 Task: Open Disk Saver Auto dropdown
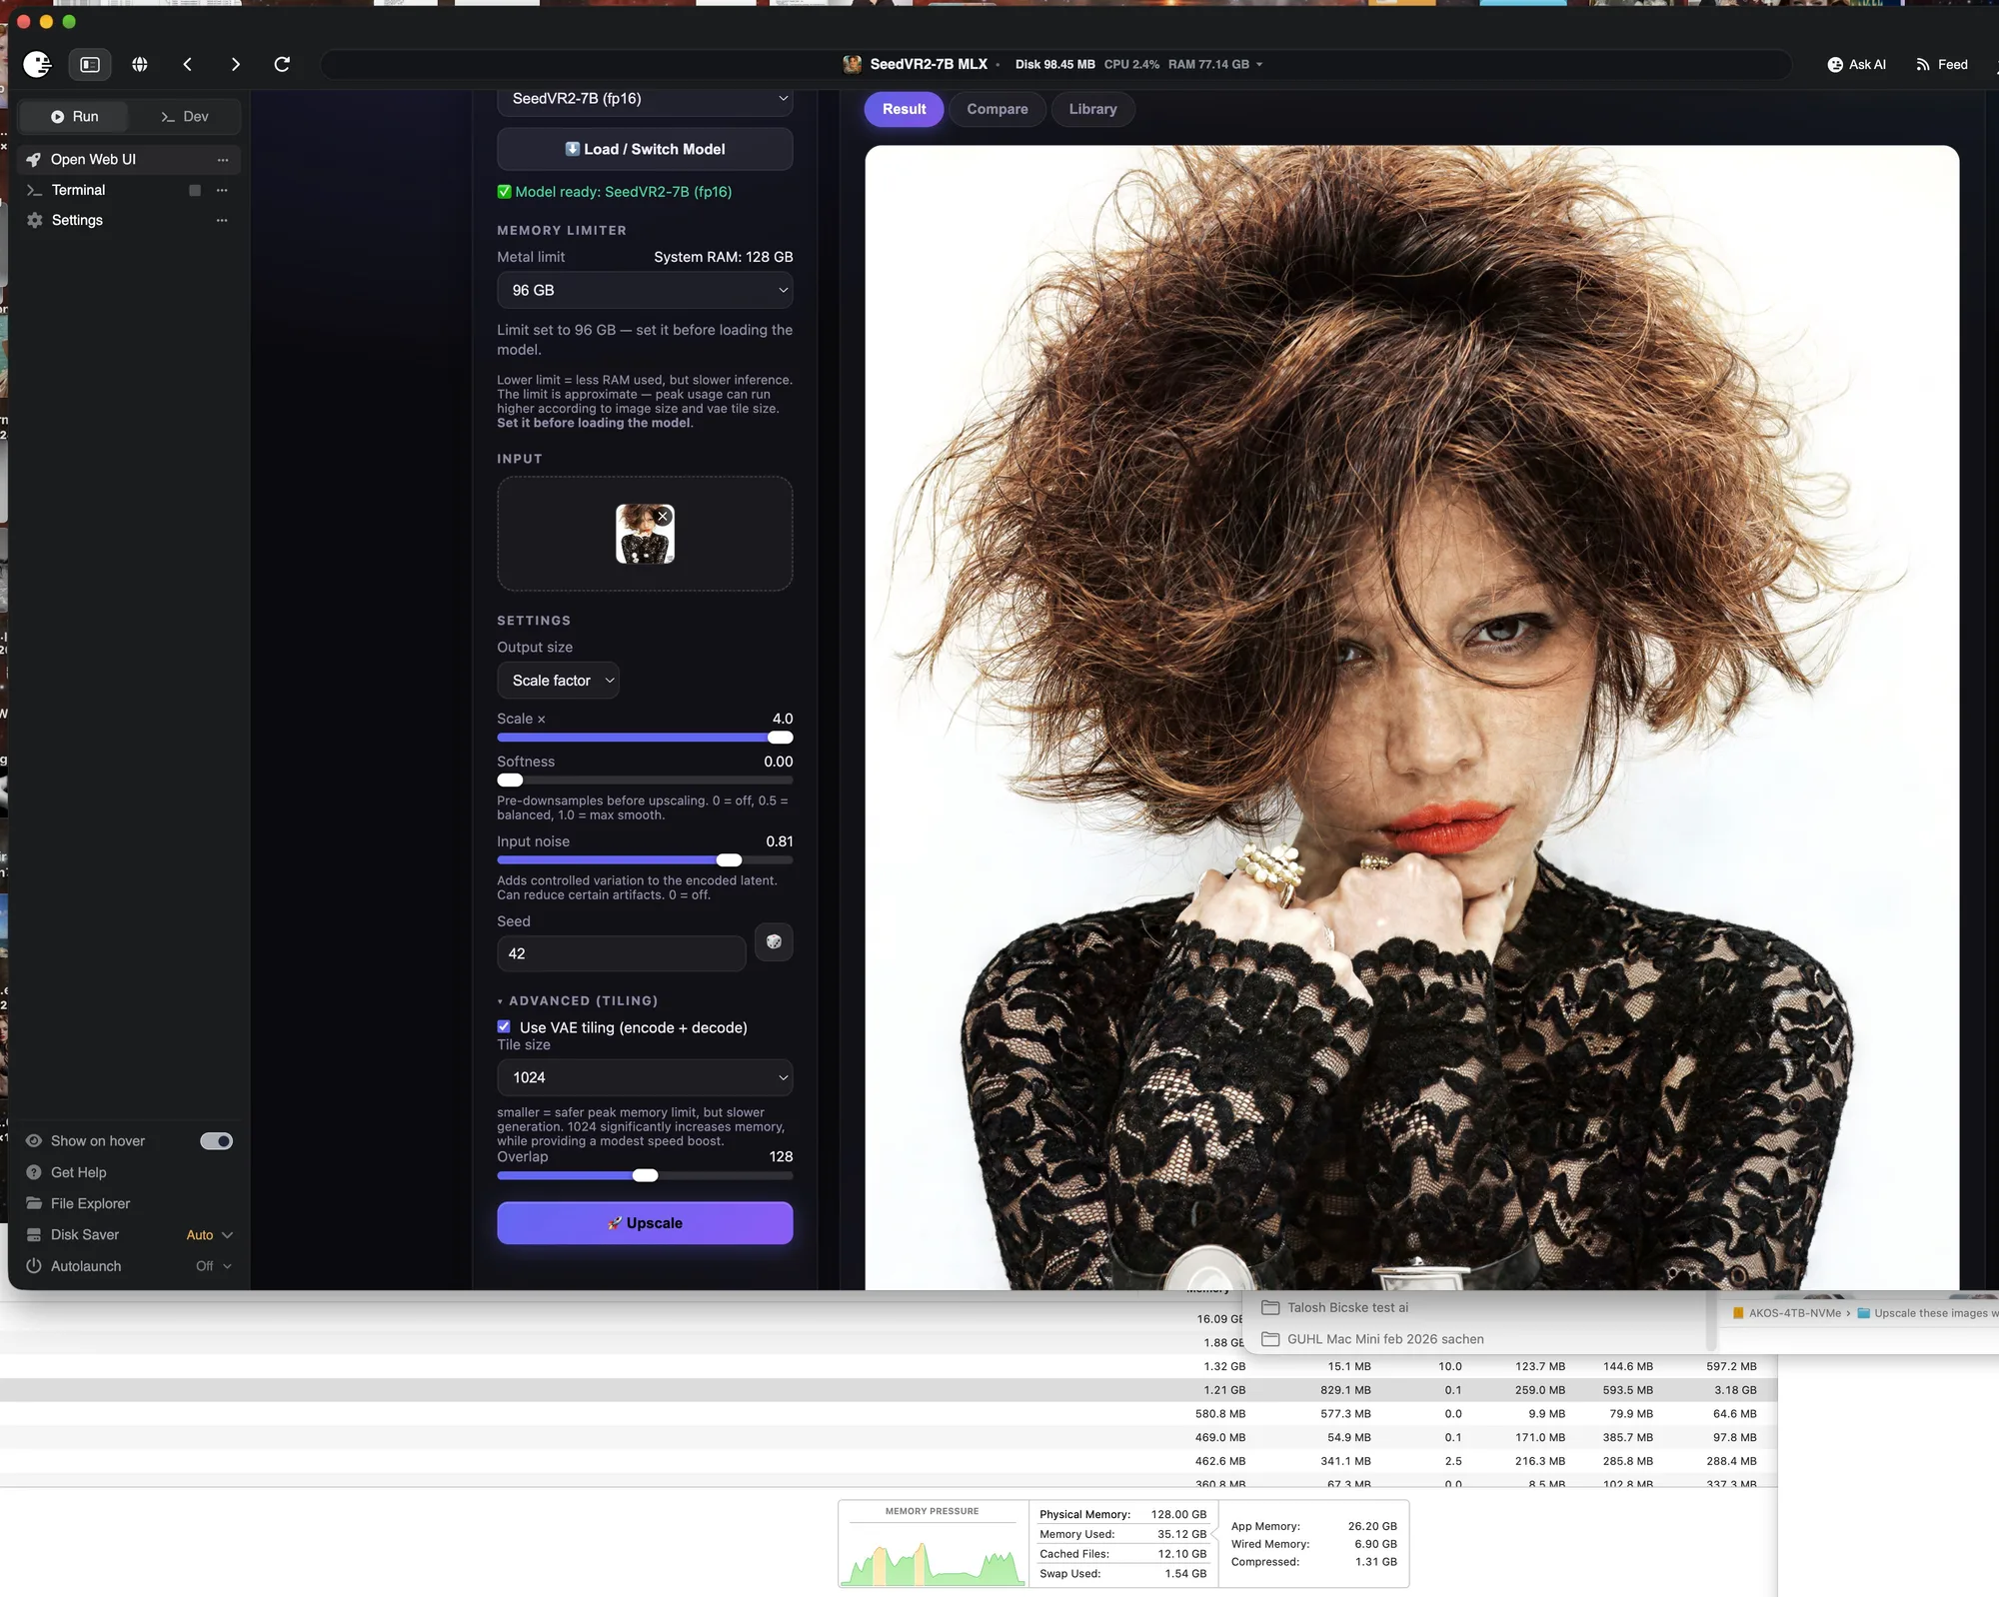(x=210, y=1235)
